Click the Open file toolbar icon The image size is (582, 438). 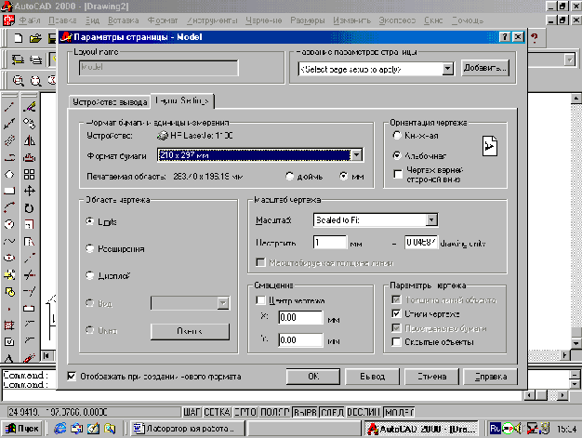[x=35, y=38]
